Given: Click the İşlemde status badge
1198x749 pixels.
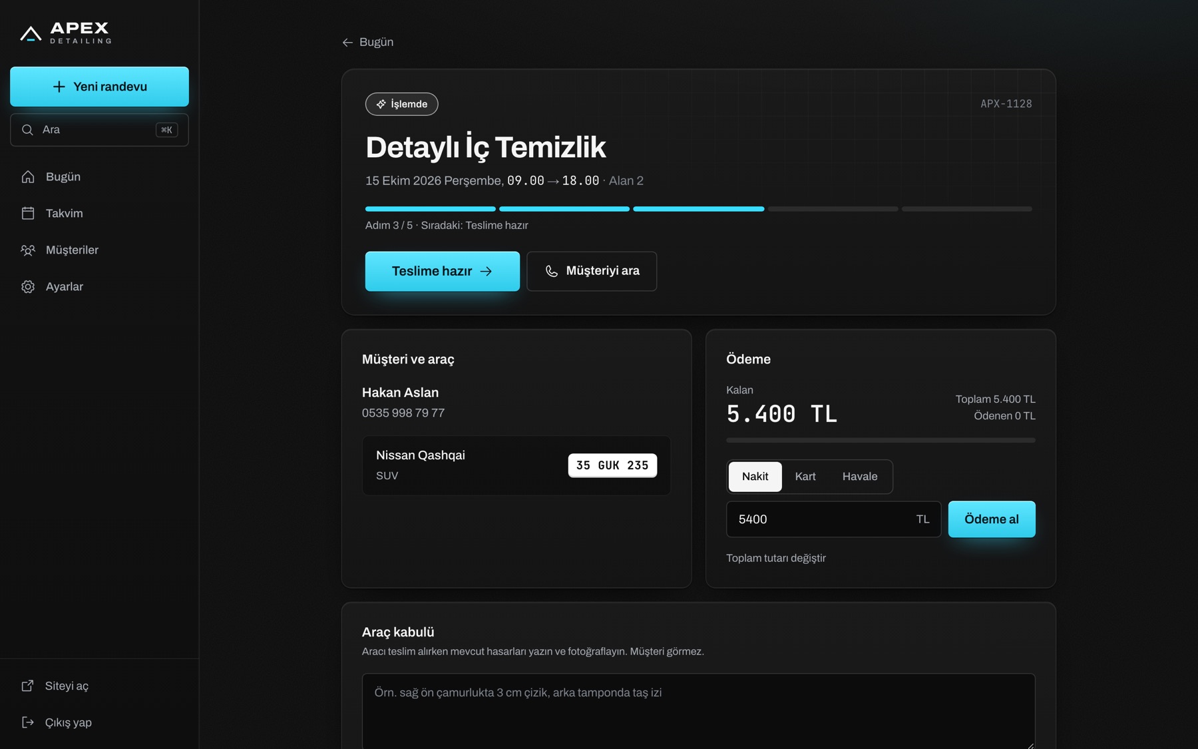Looking at the screenshot, I should coord(401,104).
